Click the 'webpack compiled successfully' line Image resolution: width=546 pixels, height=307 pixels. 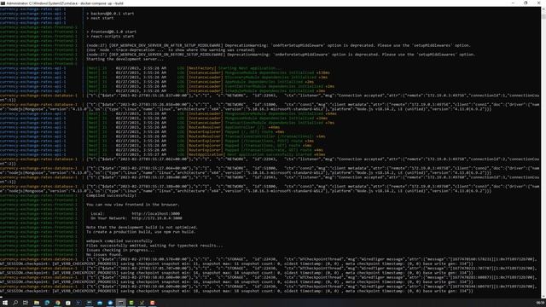[119, 240]
